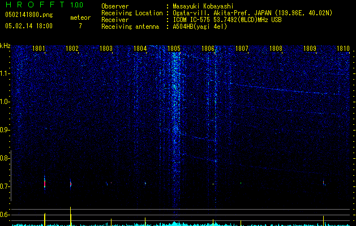
Task: Click the 1802 time marker
Action: (x=72, y=48)
